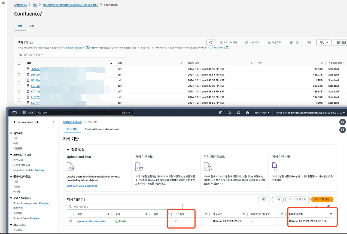The image size is (347, 234).
Task: Open 에이전트 in sidebar
Action: tap(18, 213)
